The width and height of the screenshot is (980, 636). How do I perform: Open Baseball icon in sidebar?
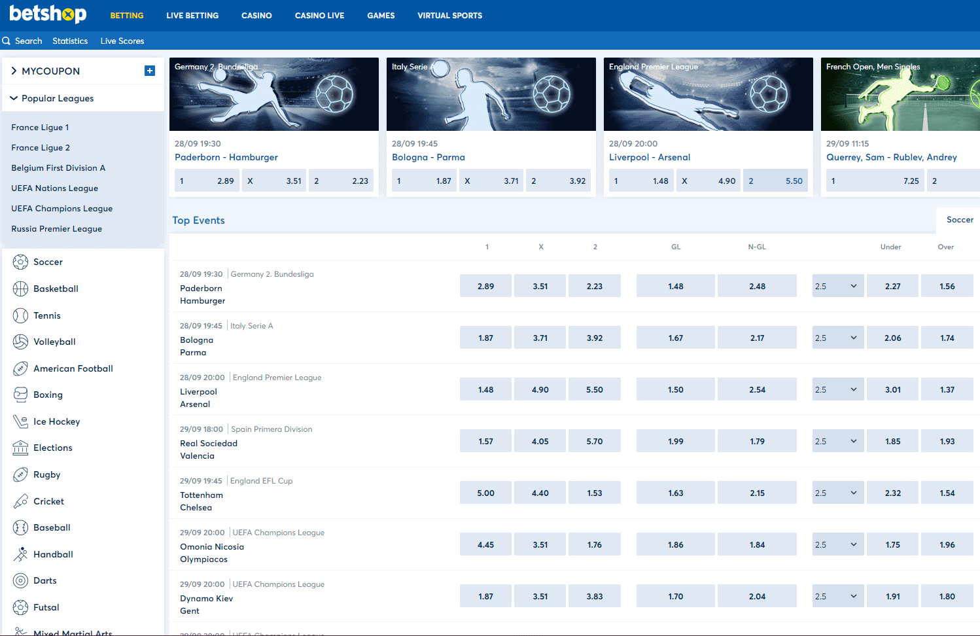(x=20, y=527)
